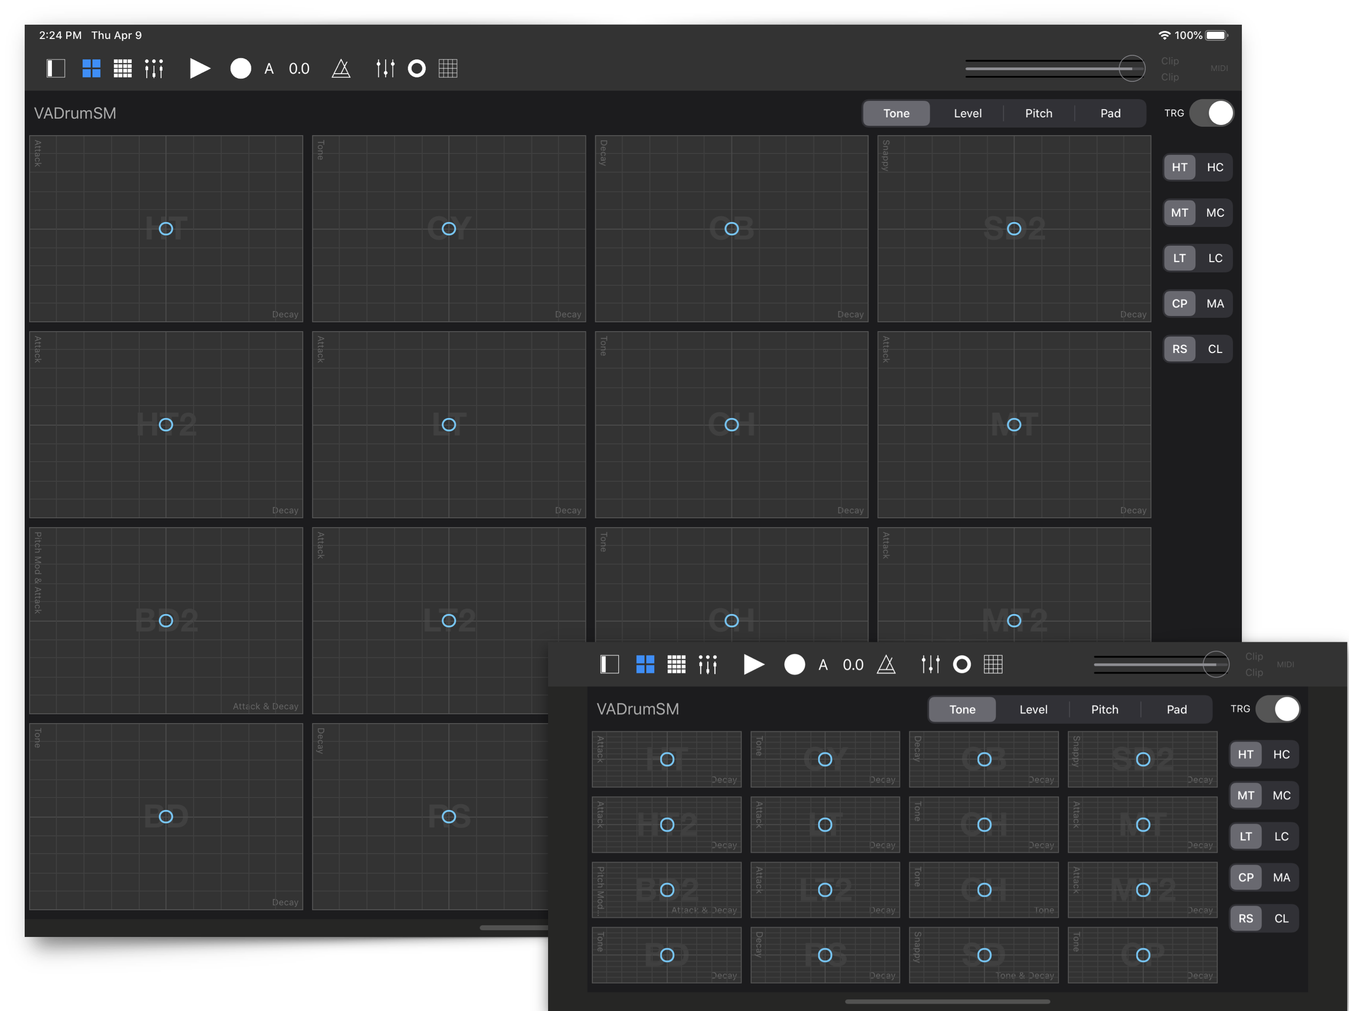Open the vertical sliders view icon in top toolbar
This screenshot has height=1011, width=1349.
tap(154, 68)
